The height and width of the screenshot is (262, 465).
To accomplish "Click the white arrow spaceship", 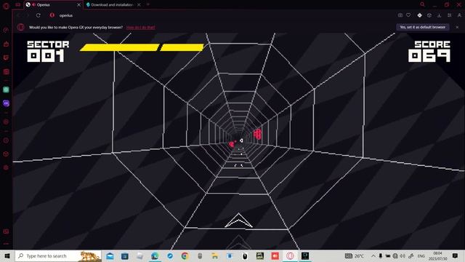I will [238, 221].
